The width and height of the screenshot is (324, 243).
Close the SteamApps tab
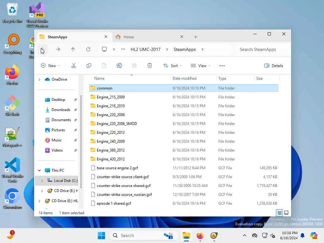(106, 37)
